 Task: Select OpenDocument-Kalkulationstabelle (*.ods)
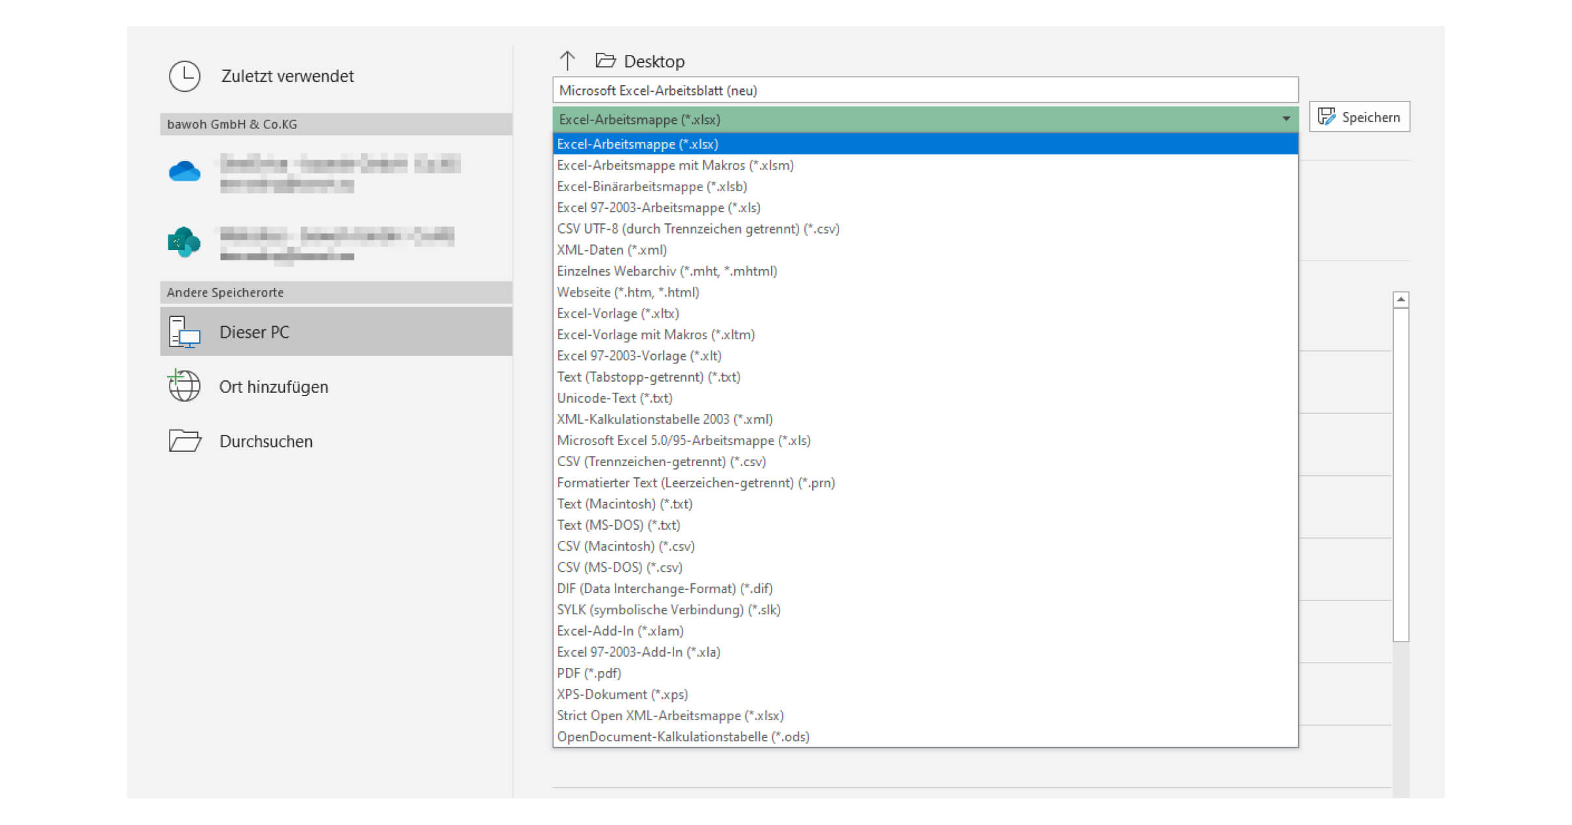click(x=683, y=736)
